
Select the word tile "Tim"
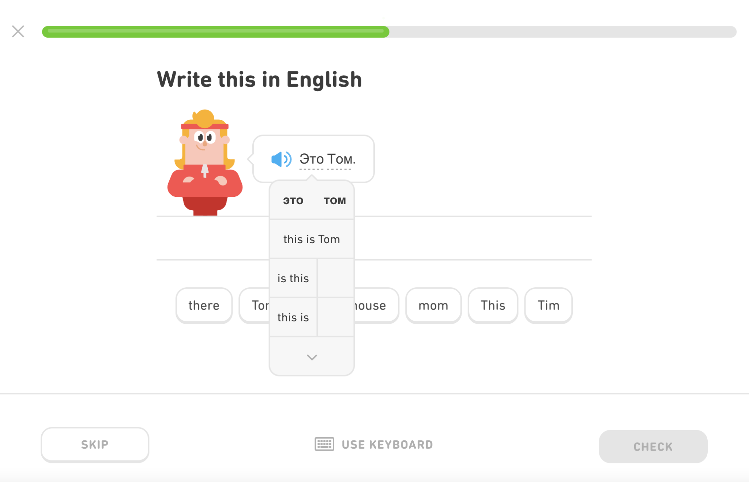tap(549, 305)
